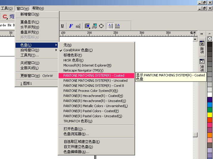Enable PANTONE Process Color System(R)(R) palette

coord(96,91)
